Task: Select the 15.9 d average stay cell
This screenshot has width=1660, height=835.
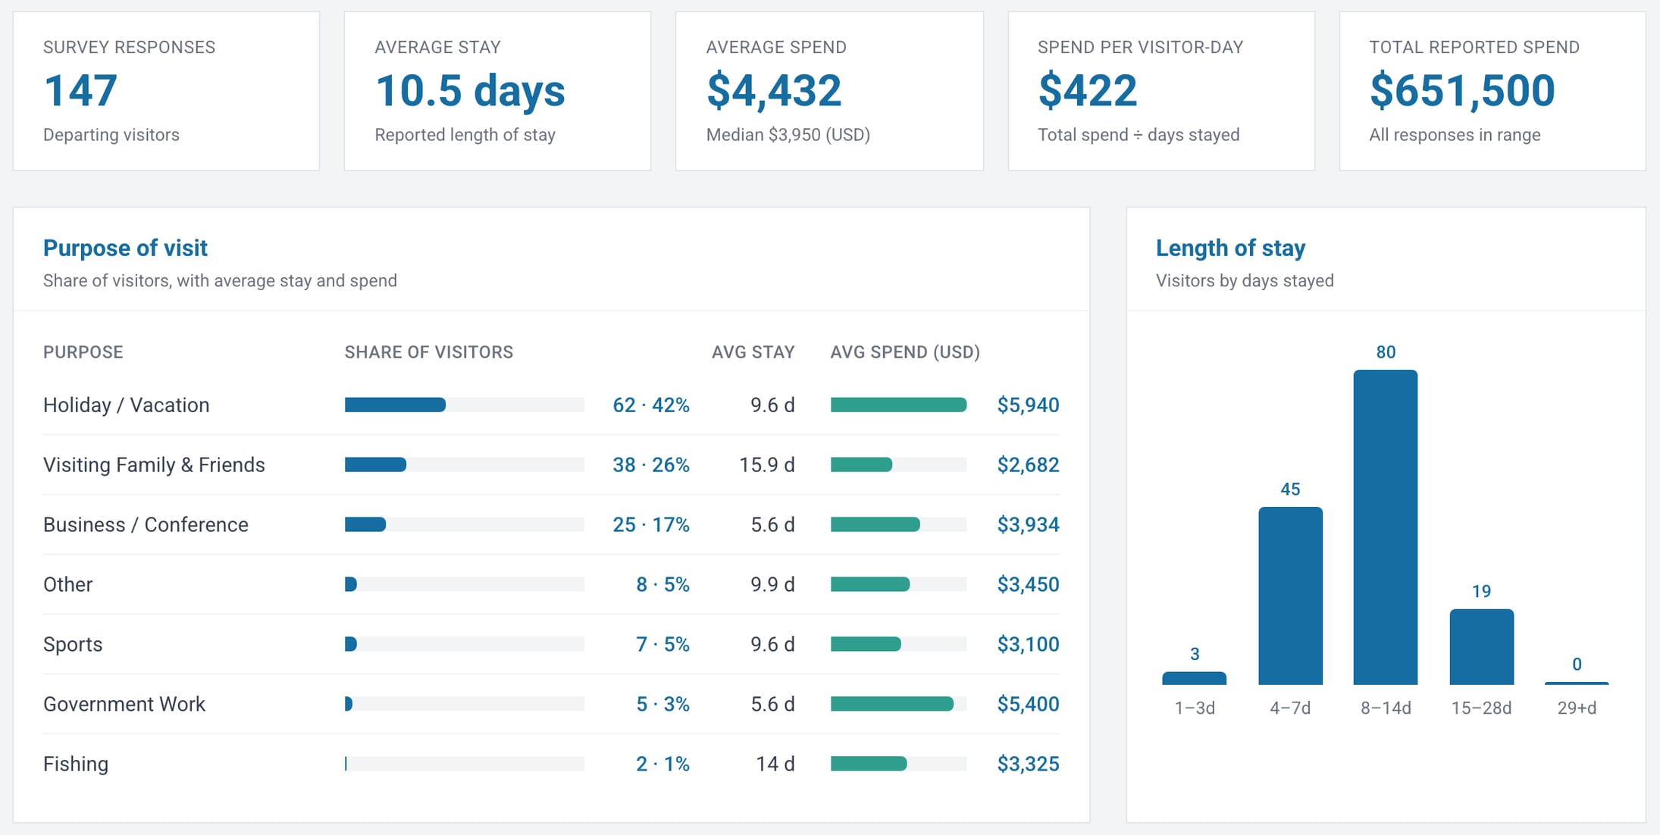Action: pyautogui.click(x=767, y=465)
